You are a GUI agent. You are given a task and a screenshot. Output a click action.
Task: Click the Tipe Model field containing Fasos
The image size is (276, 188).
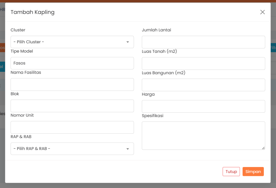[x=72, y=63]
